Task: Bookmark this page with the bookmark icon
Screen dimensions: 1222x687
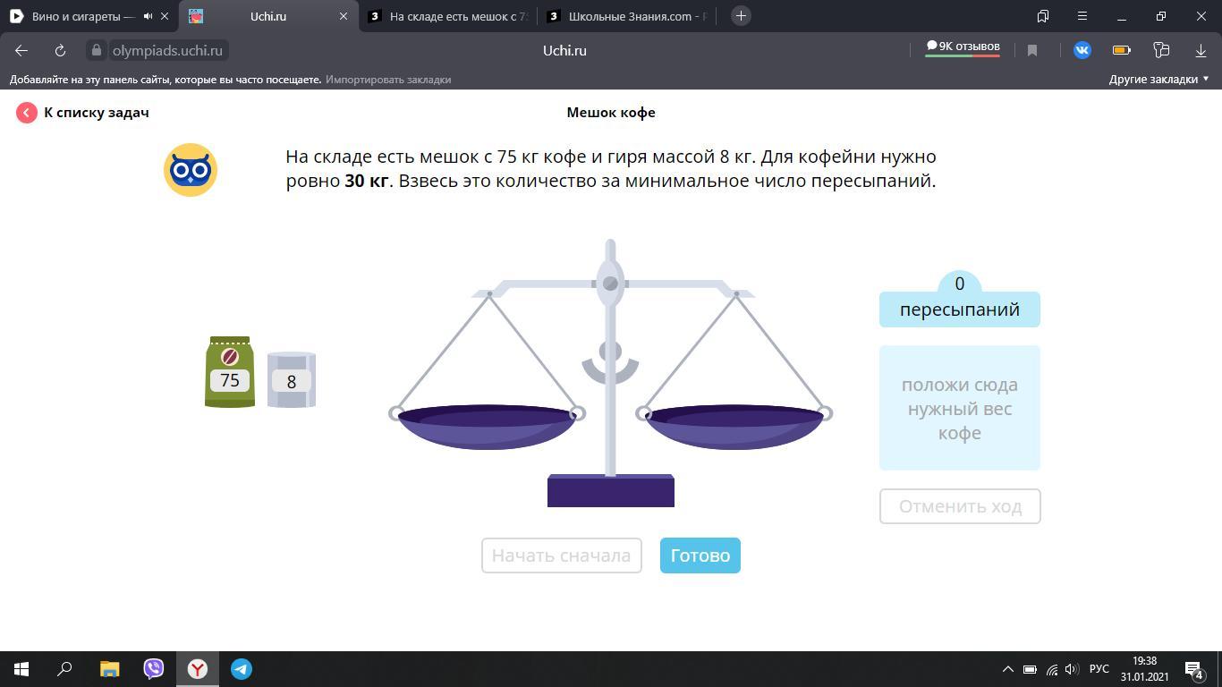Action: coord(1032,51)
